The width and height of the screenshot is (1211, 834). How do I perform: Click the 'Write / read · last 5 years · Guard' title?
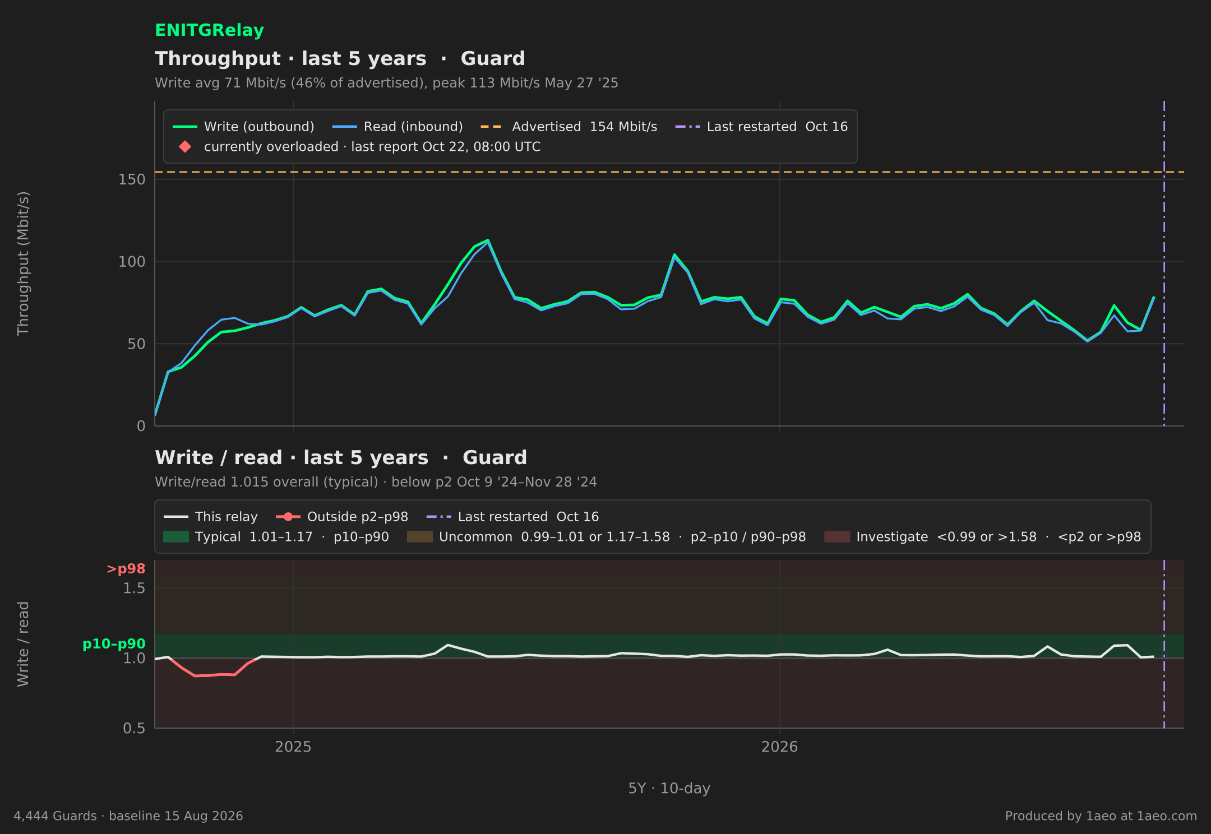341,457
